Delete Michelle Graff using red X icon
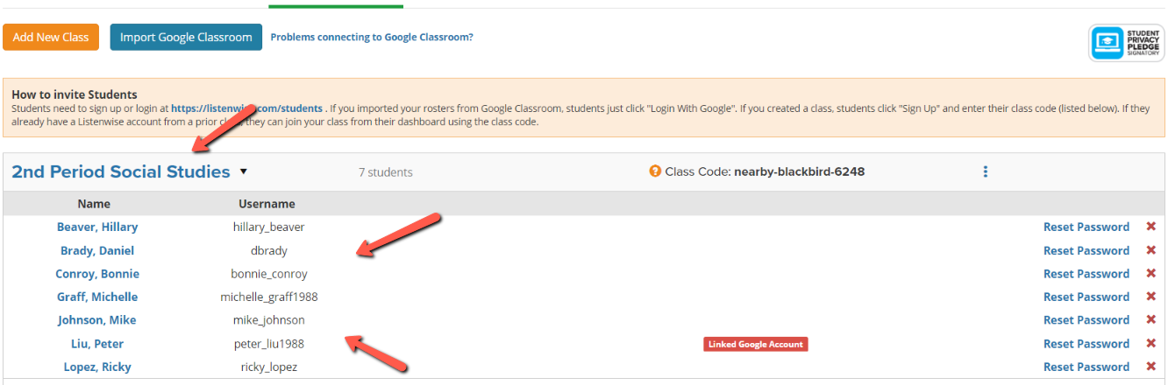 click(x=1151, y=297)
